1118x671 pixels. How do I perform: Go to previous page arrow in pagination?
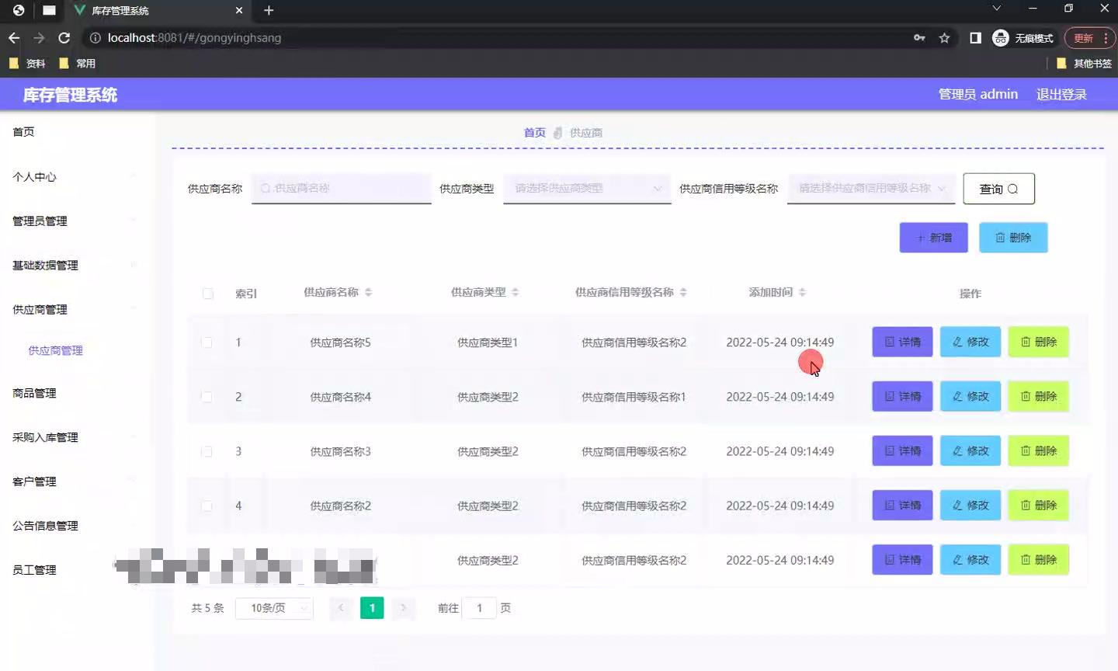(341, 608)
